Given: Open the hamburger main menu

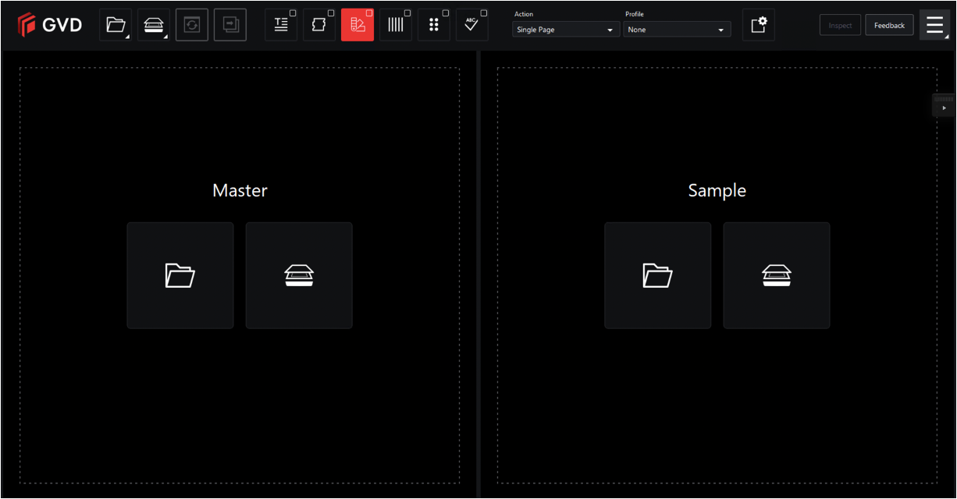Looking at the screenshot, I should click(x=934, y=25).
